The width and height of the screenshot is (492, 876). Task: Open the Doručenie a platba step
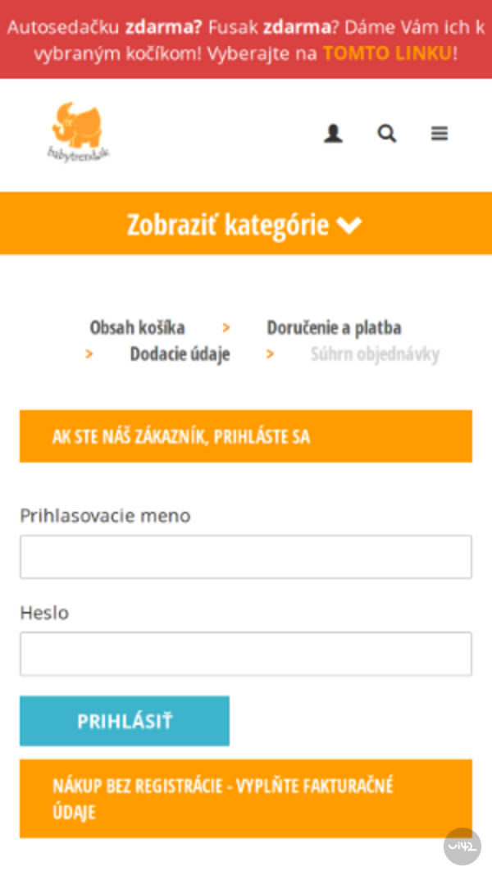[x=333, y=326]
